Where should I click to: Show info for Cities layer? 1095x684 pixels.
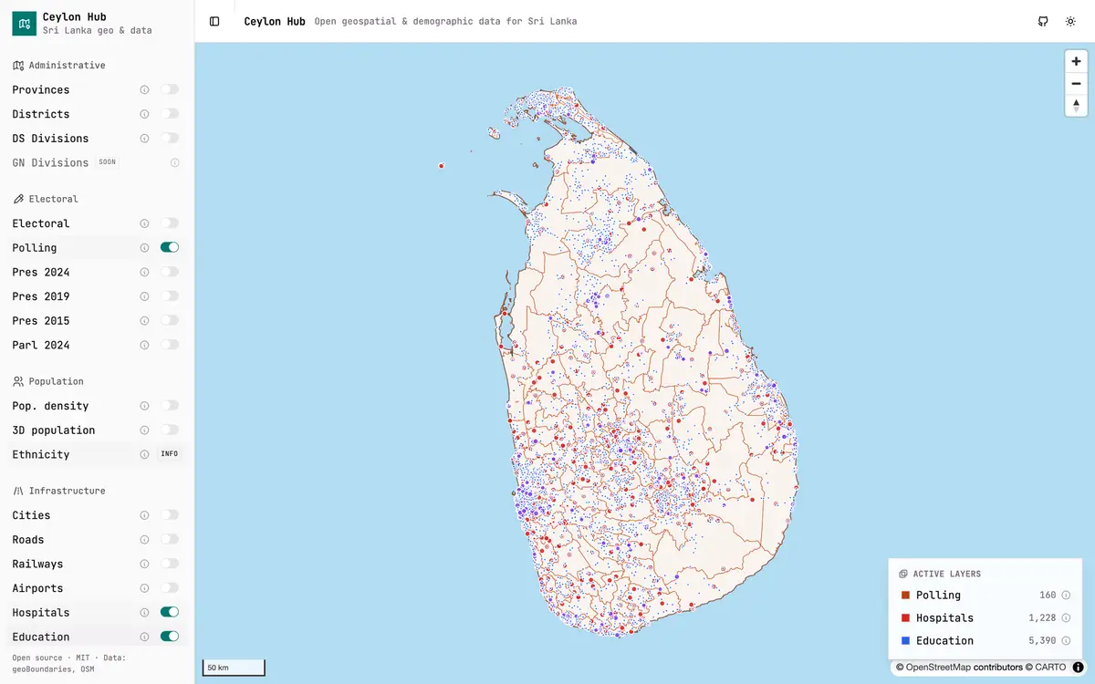tap(144, 515)
